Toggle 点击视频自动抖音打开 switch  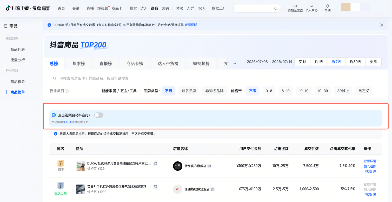[99, 115]
